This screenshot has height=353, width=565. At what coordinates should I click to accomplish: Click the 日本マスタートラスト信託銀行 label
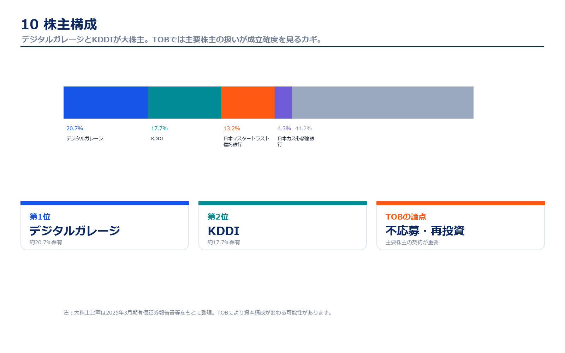click(x=246, y=141)
